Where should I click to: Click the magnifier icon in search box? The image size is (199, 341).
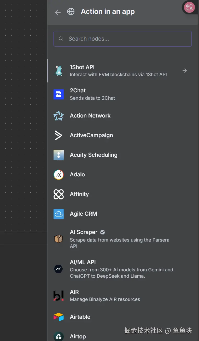61,39
